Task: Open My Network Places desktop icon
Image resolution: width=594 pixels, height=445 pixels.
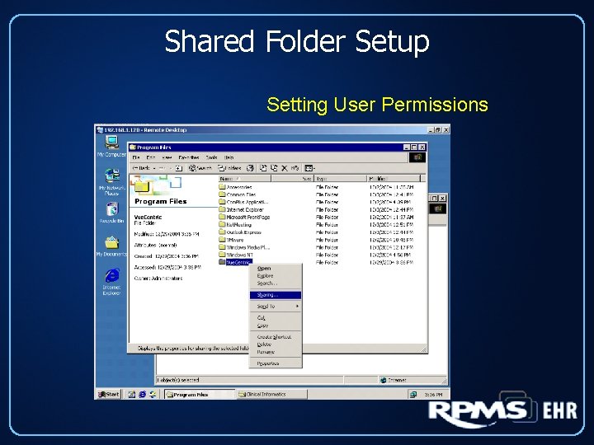Action: 111,181
